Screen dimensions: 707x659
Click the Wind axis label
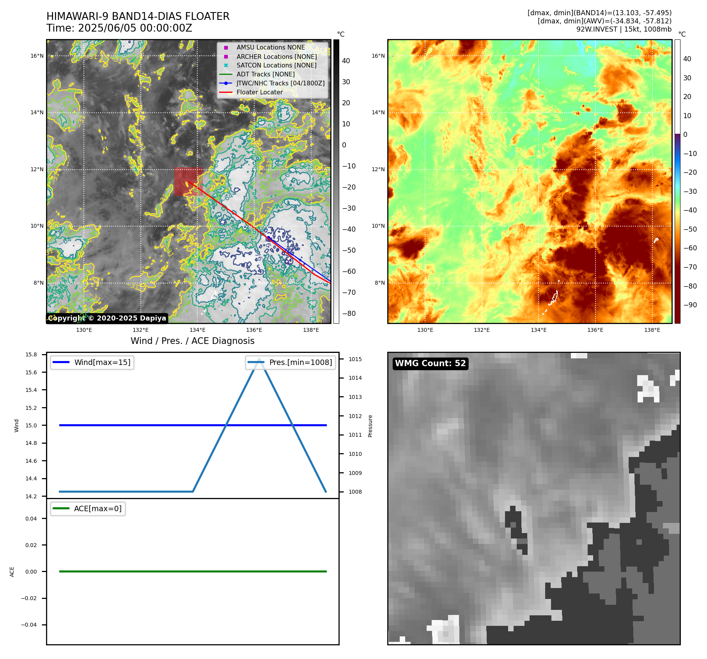(x=16, y=425)
